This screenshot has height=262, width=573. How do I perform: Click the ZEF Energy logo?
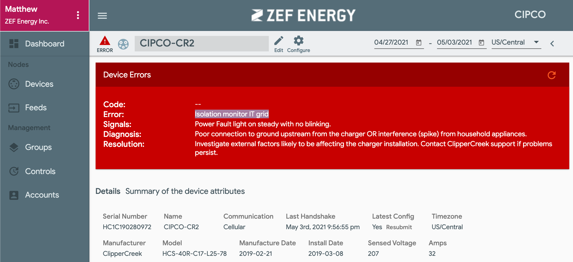point(303,15)
